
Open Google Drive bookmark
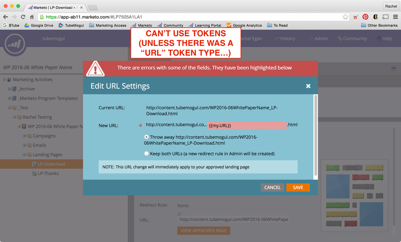point(39,25)
